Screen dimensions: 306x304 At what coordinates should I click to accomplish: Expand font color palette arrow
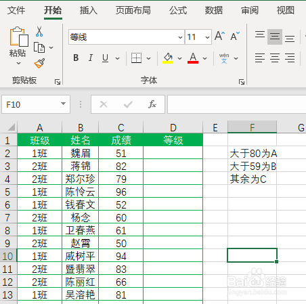coord(204,58)
